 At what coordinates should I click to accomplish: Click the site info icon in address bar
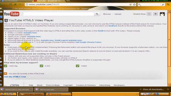(x=27, y=5)
